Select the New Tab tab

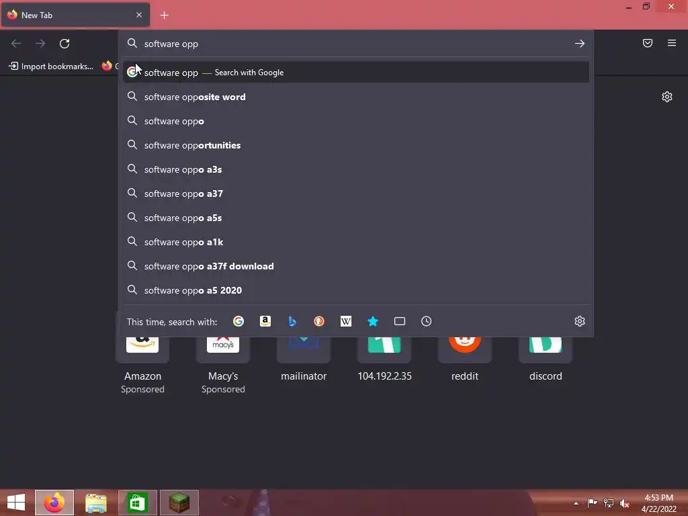[x=75, y=15]
